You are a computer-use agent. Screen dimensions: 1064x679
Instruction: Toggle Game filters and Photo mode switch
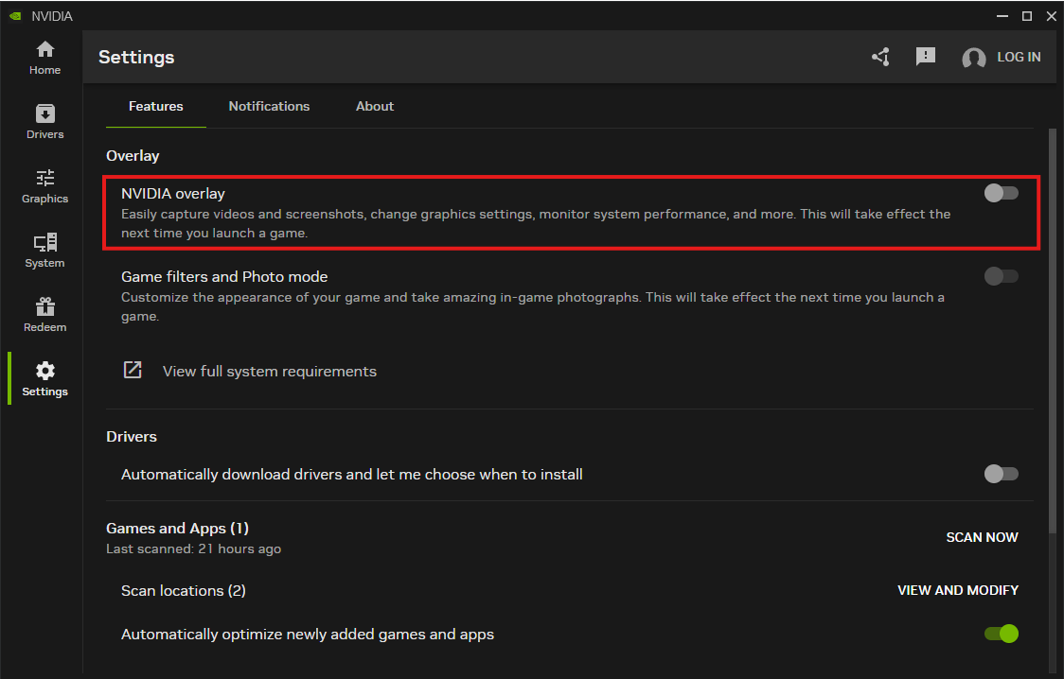(x=1002, y=276)
